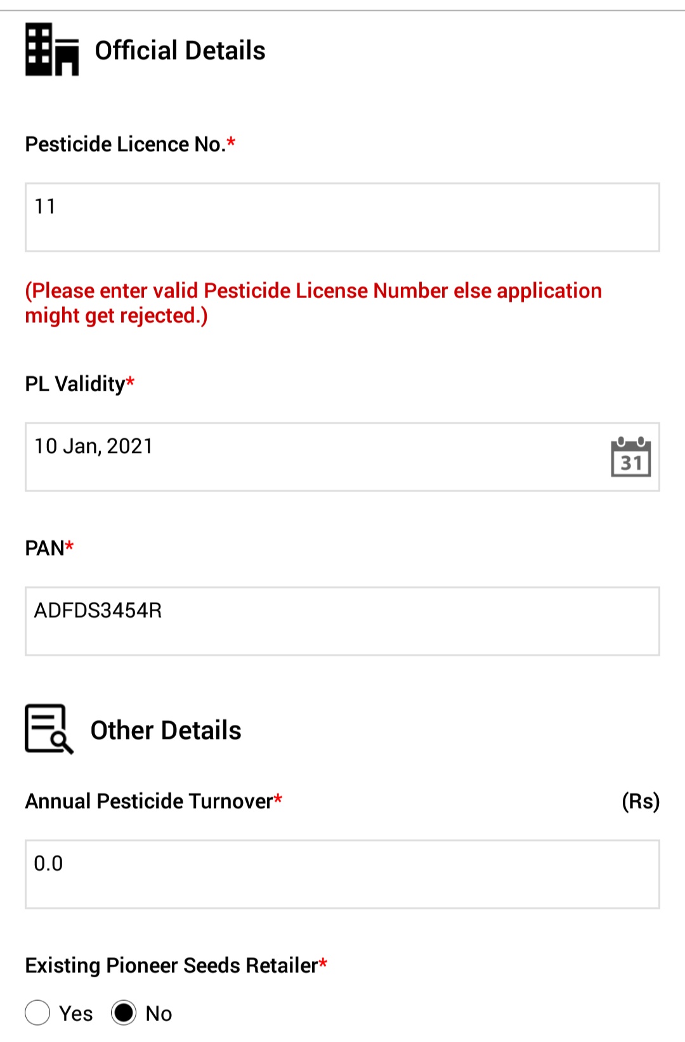This screenshot has height=1042, width=685.
Task: Focus the Pesticide Licence No. field
Action: point(342,218)
